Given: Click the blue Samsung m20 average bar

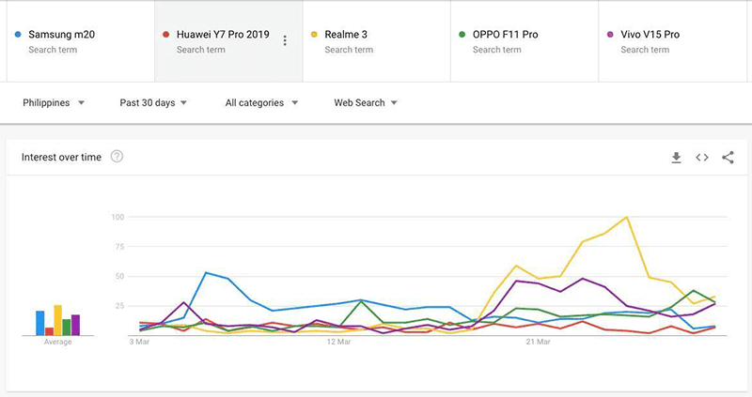Looking at the screenshot, I should pos(40,323).
